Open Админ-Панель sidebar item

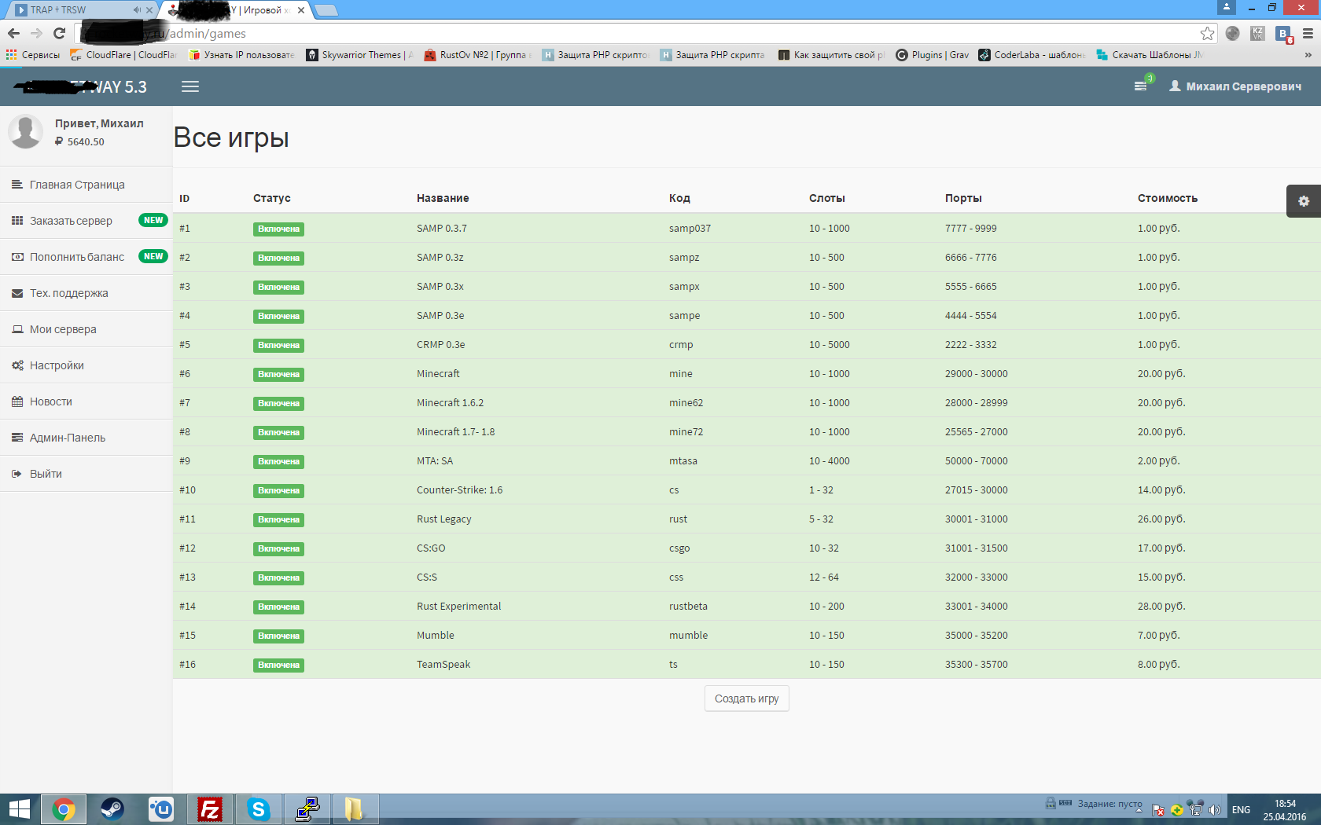[x=86, y=438]
